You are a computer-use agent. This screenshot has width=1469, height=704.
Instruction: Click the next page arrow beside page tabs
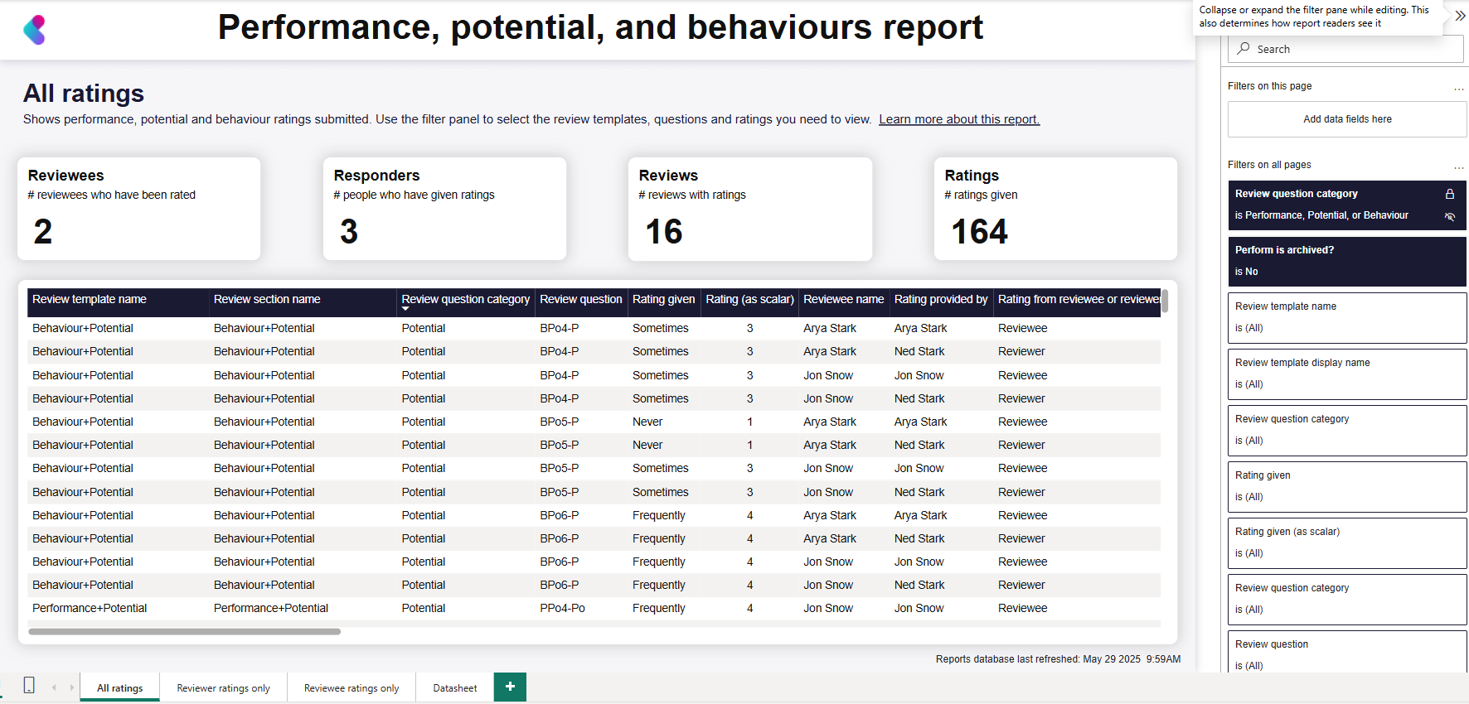coord(72,687)
